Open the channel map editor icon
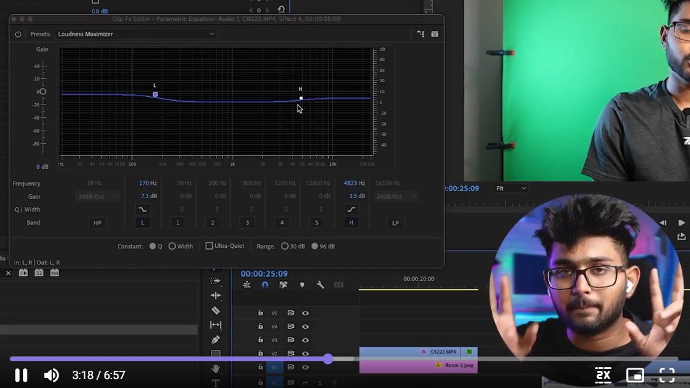The height and width of the screenshot is (388, 690). coord(420,34)
